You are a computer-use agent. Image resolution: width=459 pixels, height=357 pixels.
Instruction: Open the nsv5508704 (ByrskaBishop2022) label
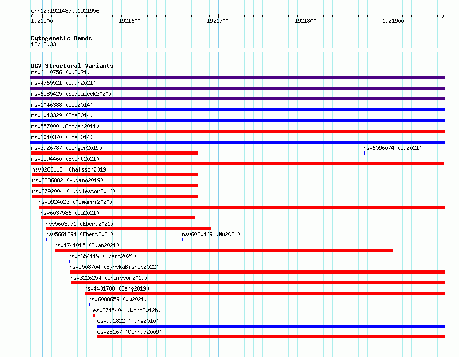(x=114, y=267)
